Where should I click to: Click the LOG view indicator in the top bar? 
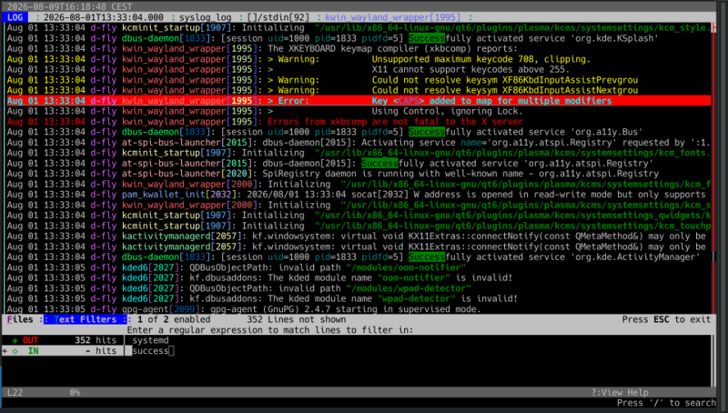tap(15, 17)
